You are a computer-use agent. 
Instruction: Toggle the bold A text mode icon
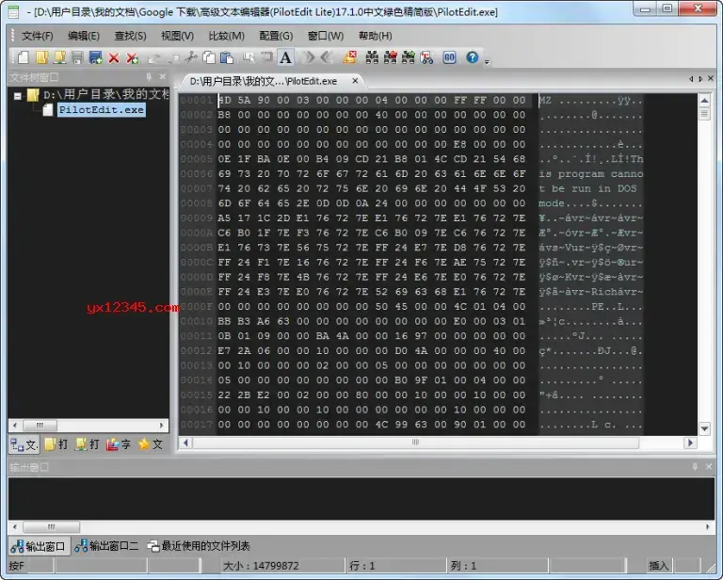pos(285,57)
